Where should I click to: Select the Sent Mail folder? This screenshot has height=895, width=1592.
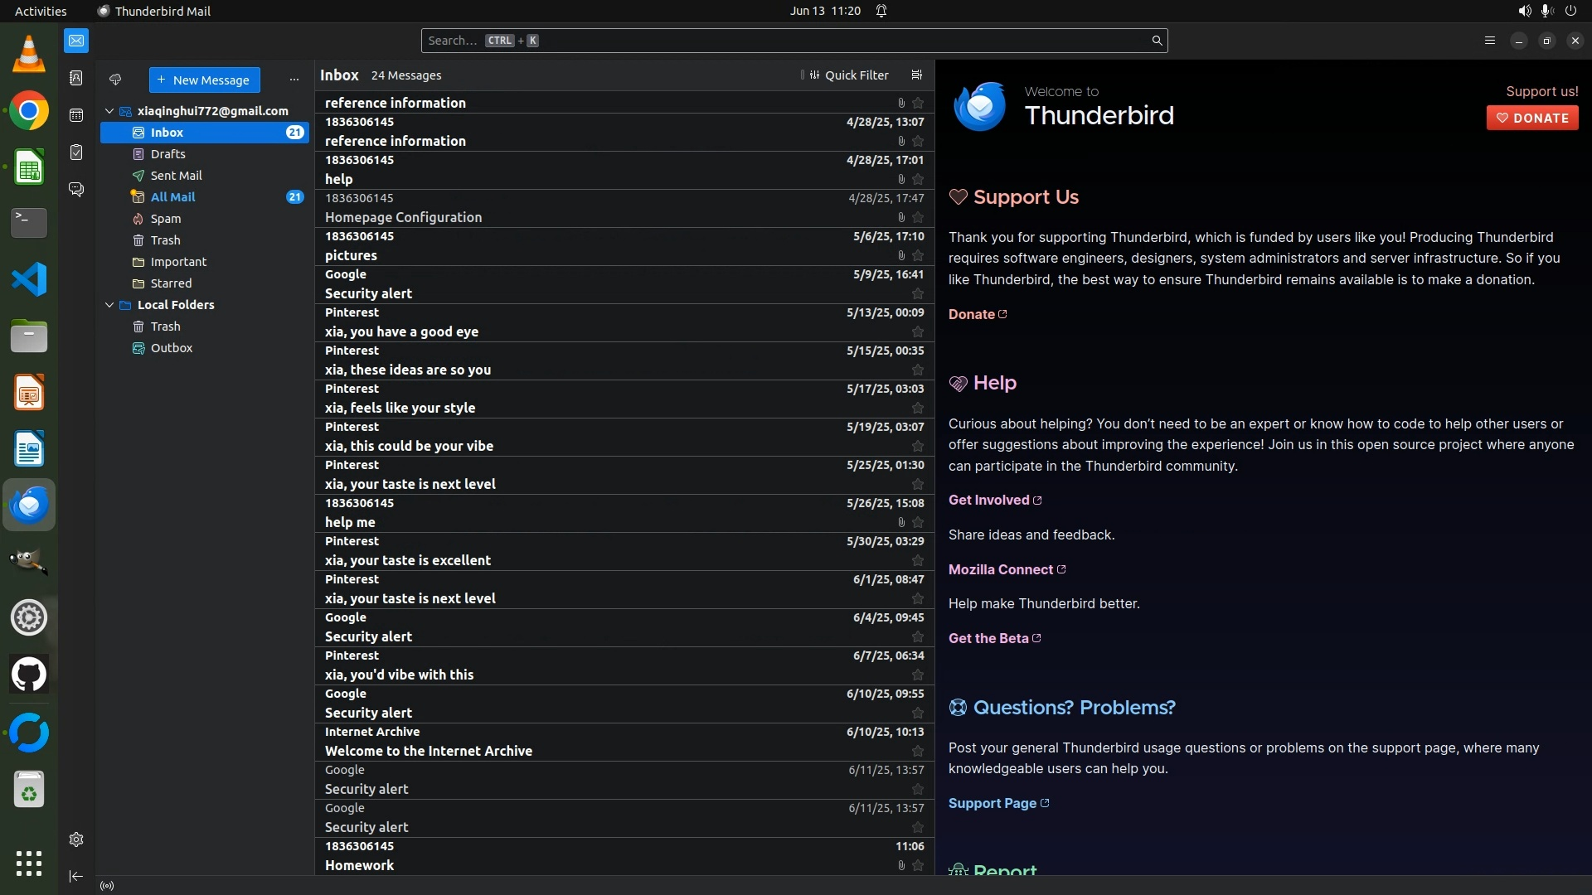(176, 176)
